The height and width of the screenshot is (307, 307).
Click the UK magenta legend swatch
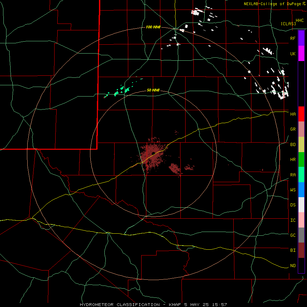coord(301,54)
